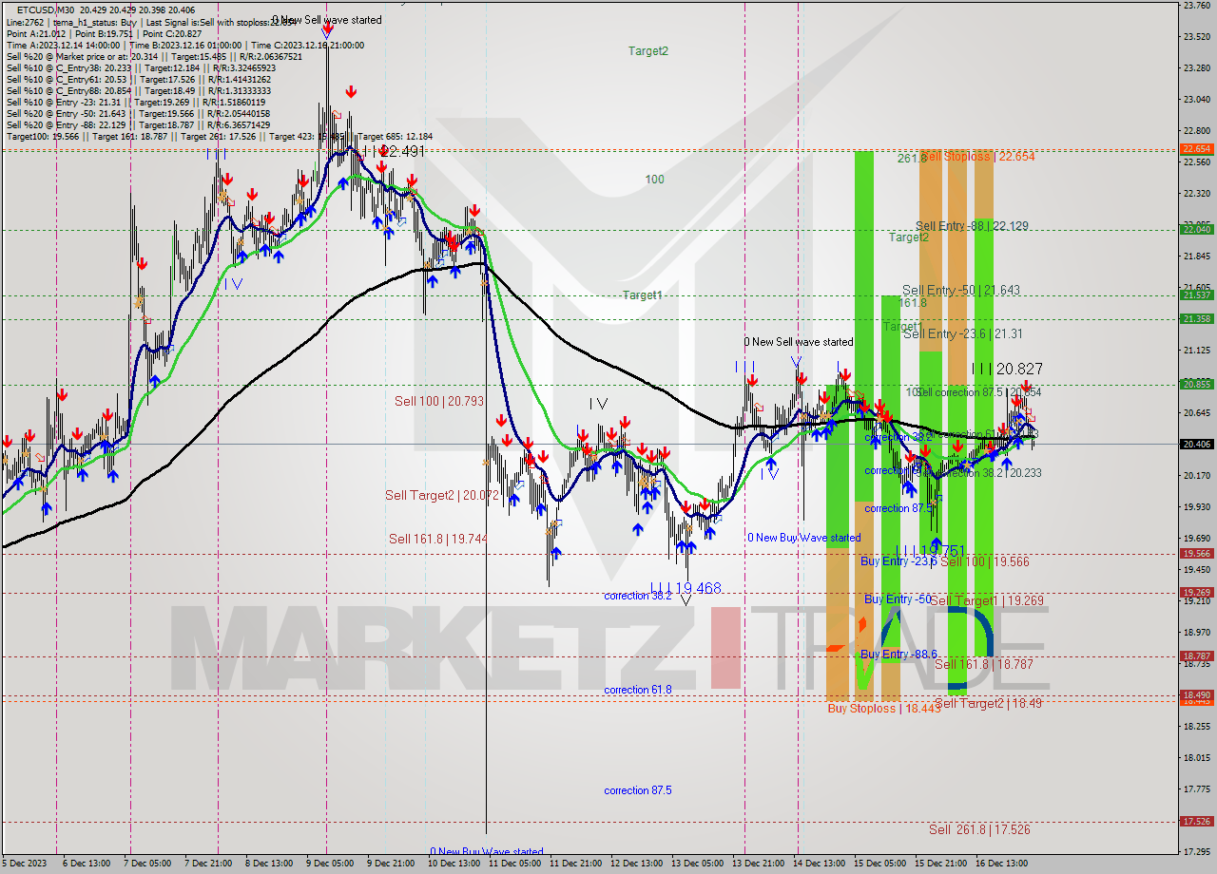Click the 'Buy Entry -88.6' label
The width and height of the screenshot is (1217, 874).
tap(898, 654)
